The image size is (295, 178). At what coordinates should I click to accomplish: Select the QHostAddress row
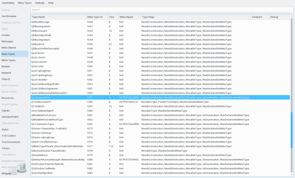point(160,155)
